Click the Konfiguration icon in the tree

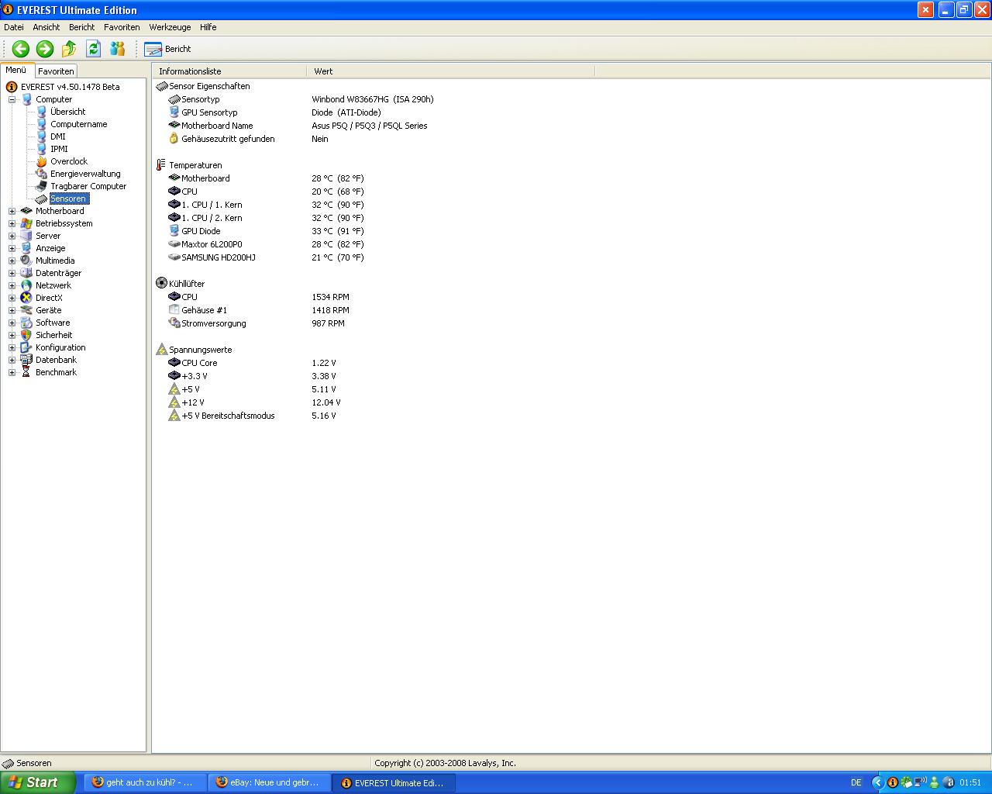tap(26, 347)
